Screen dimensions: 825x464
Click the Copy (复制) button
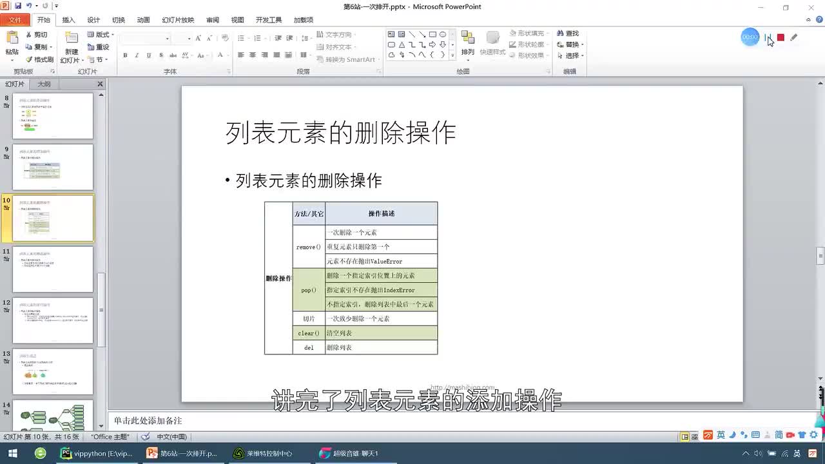(x=38, y=47)
